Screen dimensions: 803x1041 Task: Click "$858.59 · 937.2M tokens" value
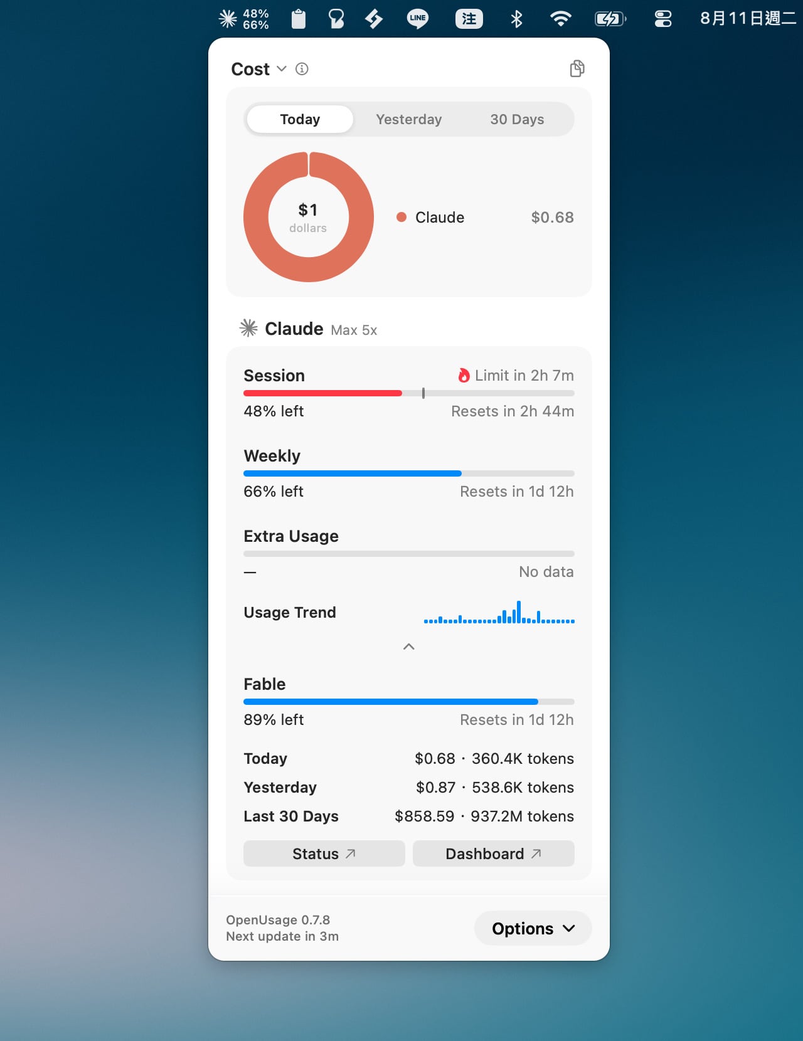(x=484, y=816)
